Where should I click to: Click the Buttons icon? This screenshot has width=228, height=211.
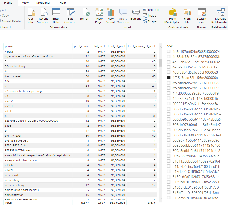tap(136, 12)
